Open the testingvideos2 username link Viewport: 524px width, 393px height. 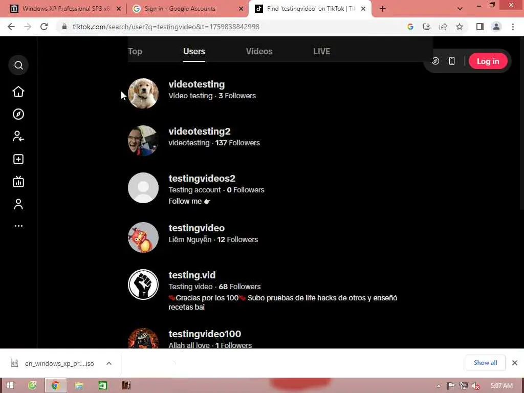pos(202,179)
